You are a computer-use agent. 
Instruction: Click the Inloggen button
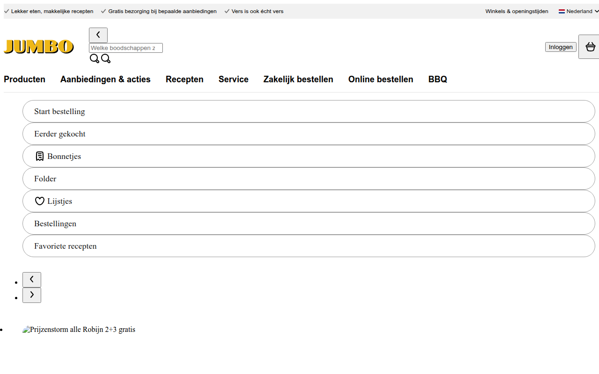pos(561,47)
